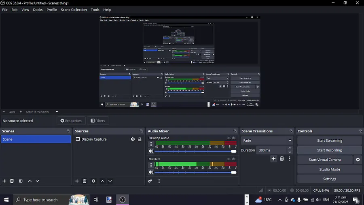This screenshot has height=205, width=364.
Task: Open Tools menu
Action: pos(95,10)
